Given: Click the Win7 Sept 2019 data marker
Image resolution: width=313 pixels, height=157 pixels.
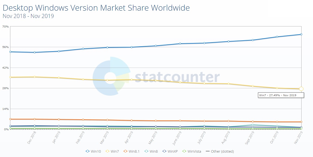Looking at the screenshot, I should 253,86.
